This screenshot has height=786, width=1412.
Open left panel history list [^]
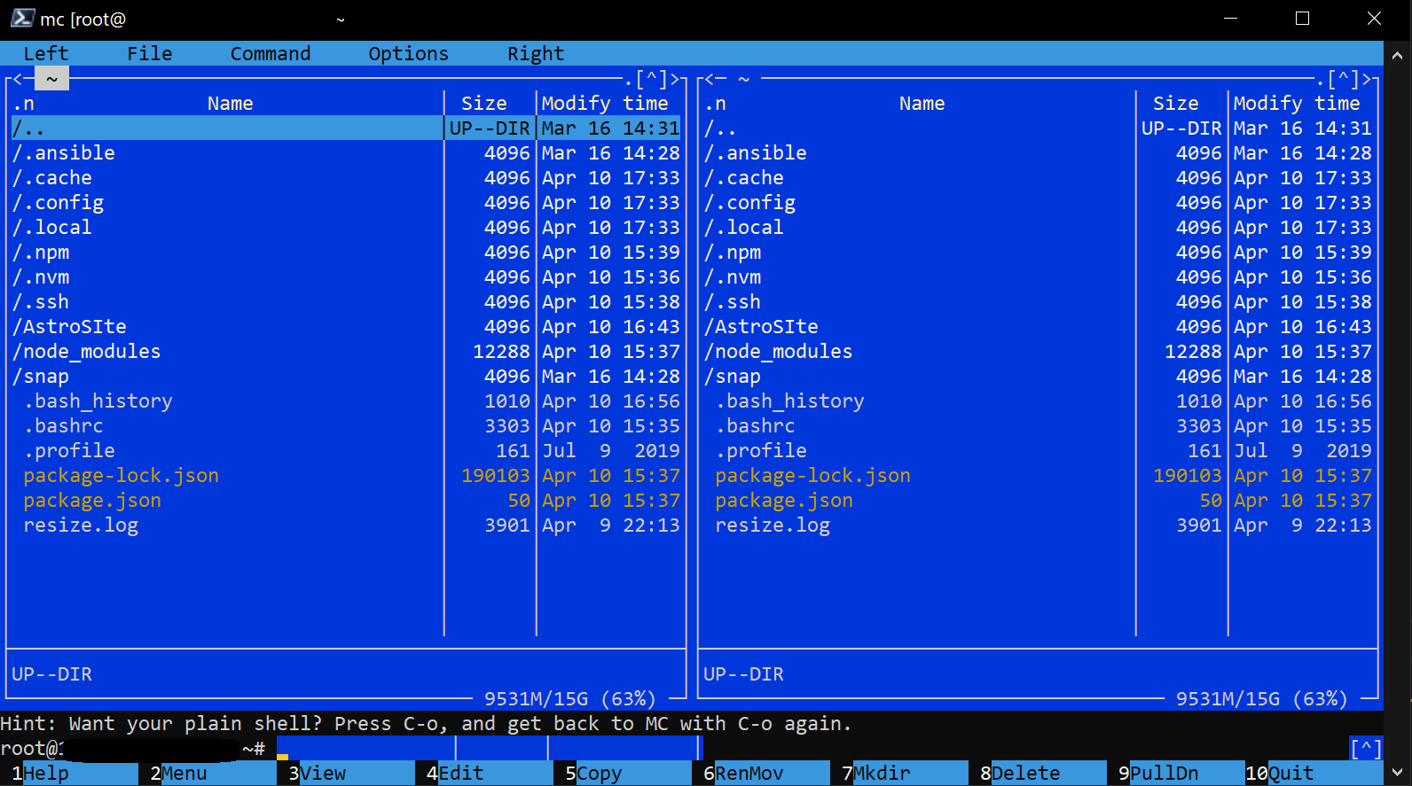pyautogui.click(x=651, y=79)
